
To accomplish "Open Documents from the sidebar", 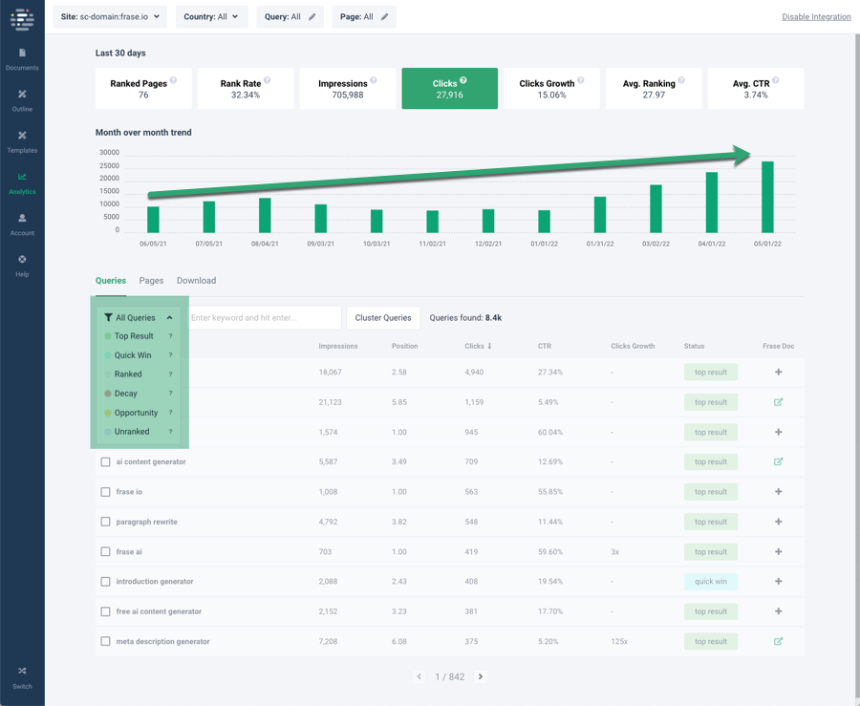I will 22,59.
